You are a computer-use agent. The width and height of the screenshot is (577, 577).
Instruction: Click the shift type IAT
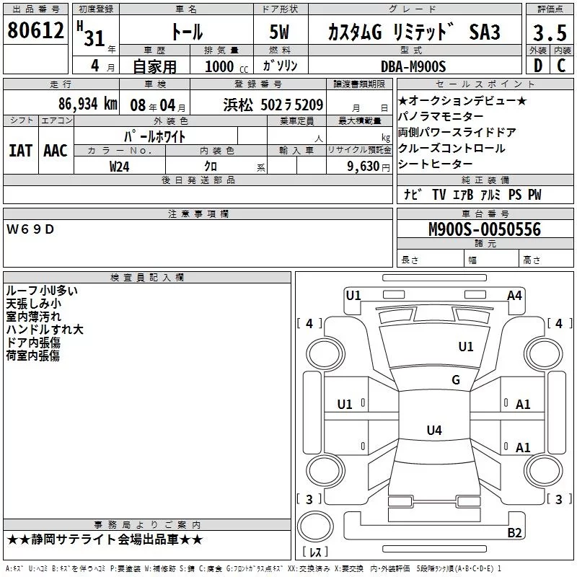coord(21,151)
